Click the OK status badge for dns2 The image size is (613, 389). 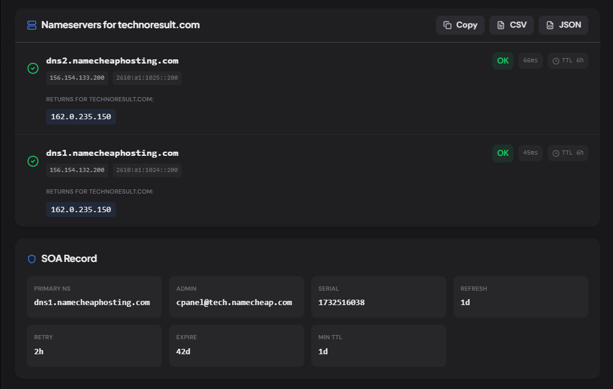point(503,61)
